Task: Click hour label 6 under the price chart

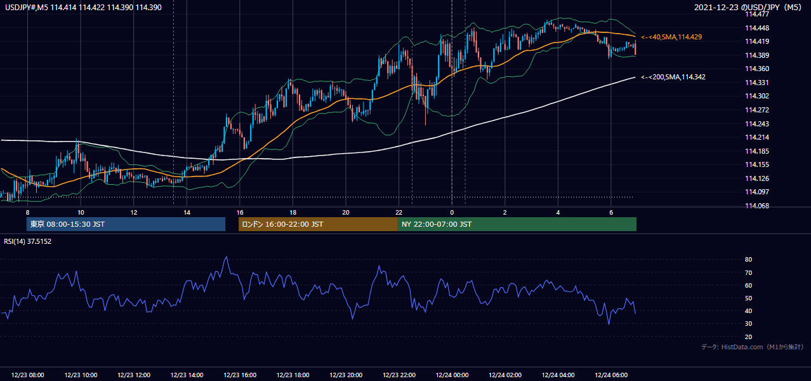Action: pyautogui.click(x=610, y=212)
